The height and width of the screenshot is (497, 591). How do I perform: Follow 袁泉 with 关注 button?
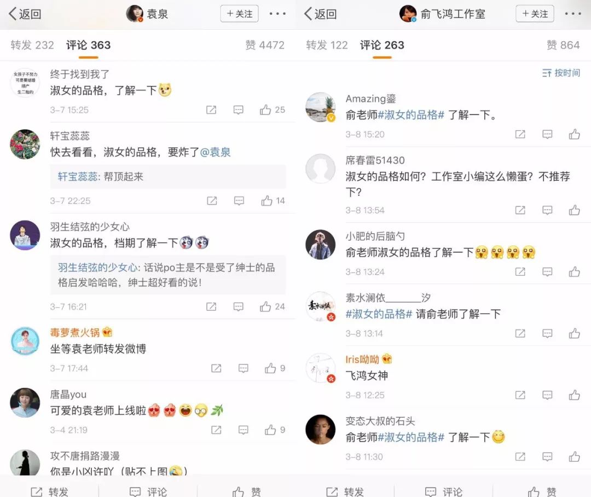(x=239, y=14)
